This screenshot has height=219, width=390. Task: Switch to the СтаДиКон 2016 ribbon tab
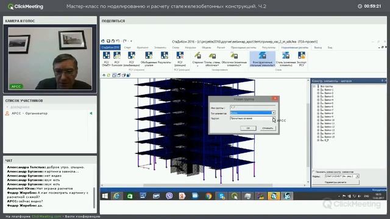click(x=110, y=47)
